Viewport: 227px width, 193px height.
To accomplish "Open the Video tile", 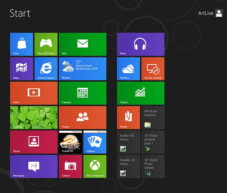I will tap(34, 93).
